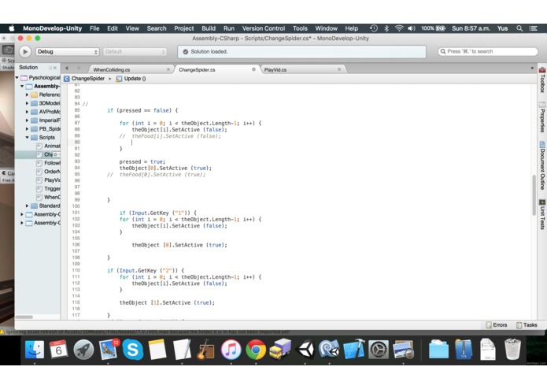The width and height of the screenshot is (547, 389).
Task: Open the Apple menu
Action: pos(12,28)
